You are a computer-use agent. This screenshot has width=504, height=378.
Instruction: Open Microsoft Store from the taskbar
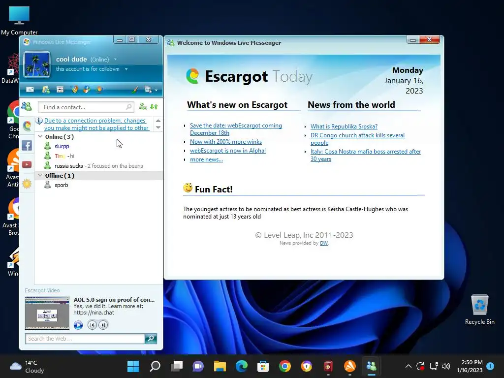pyautogui.click(x=263, y=366)
